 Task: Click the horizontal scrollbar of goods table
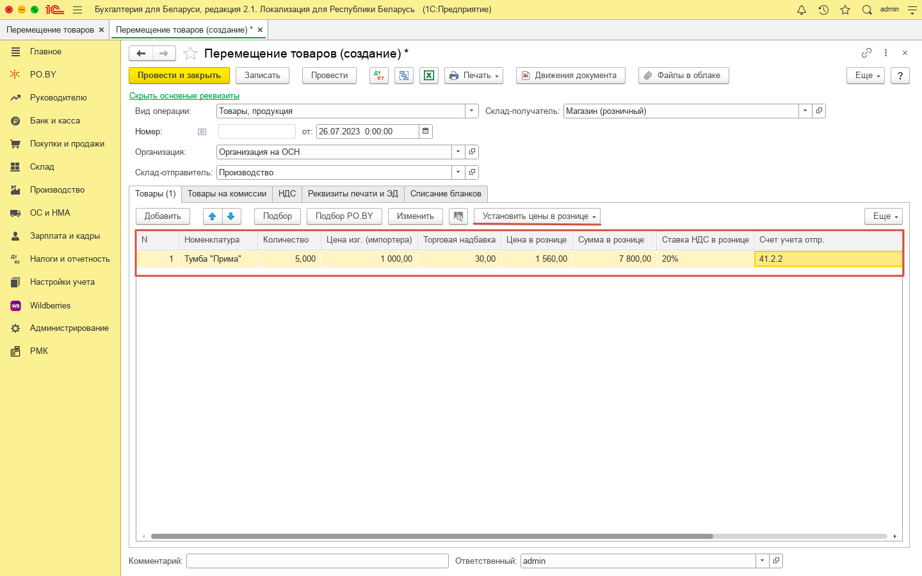432,536
